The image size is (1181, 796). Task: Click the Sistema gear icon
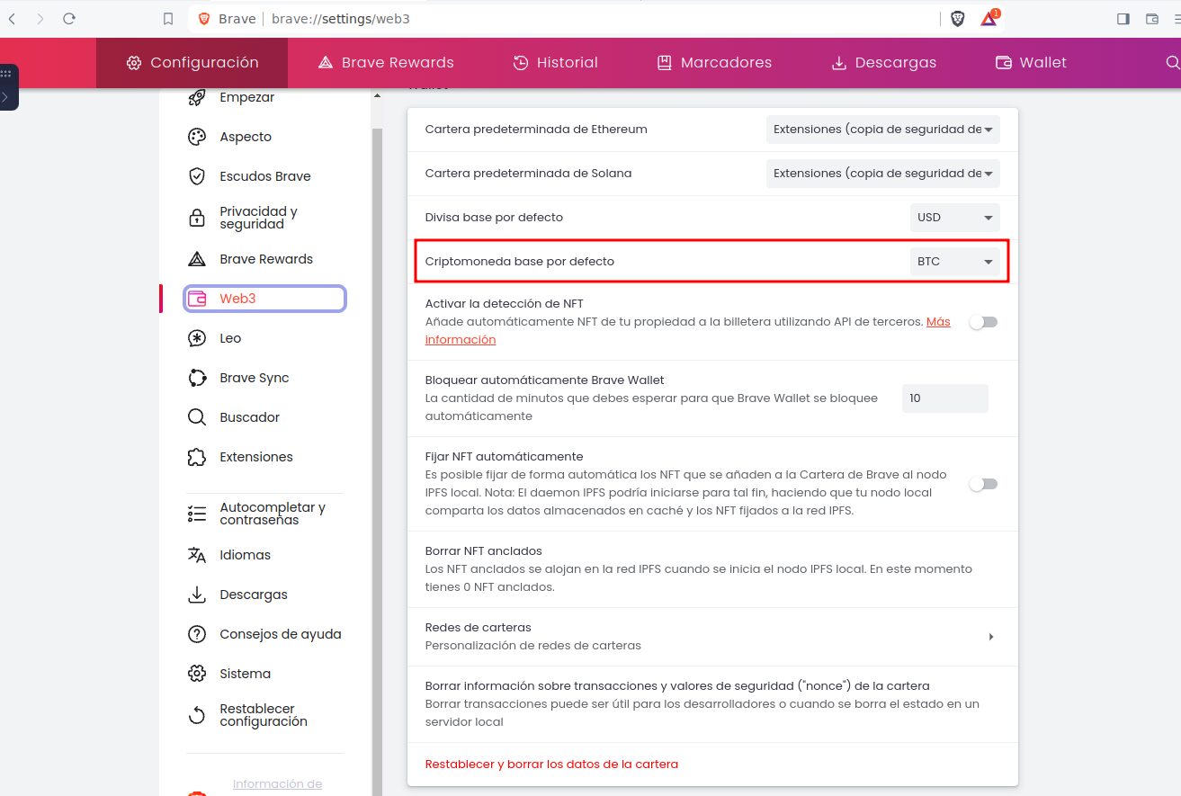click(x=197, y=674)
